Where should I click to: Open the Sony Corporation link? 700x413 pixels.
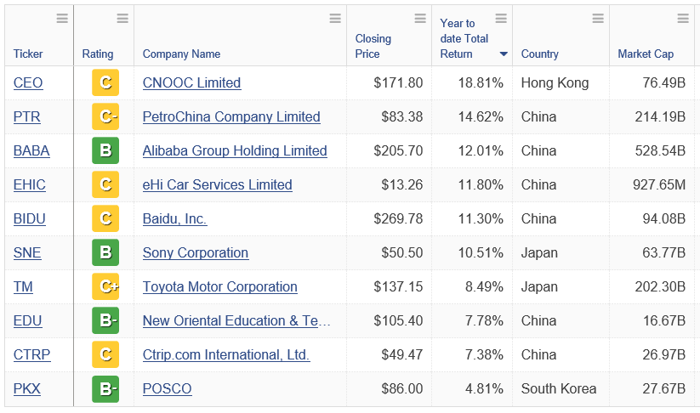196,253
